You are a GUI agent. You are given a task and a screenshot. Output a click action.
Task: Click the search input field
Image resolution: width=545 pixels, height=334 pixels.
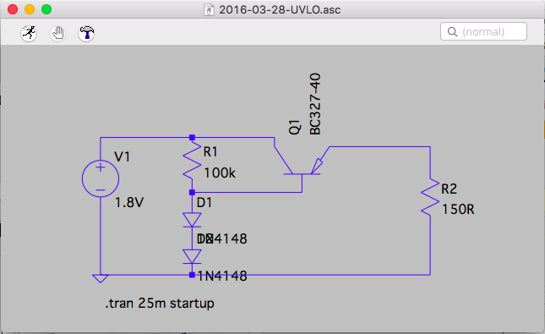483,31
